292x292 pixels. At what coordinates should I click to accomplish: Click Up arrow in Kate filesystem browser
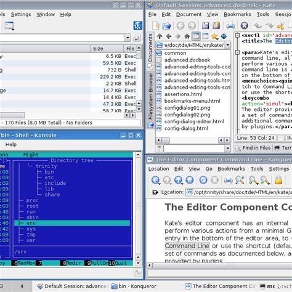point(160,36)
